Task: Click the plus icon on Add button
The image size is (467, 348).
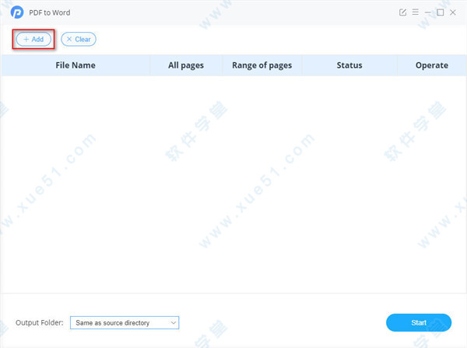Action: (x=26, y=39)
